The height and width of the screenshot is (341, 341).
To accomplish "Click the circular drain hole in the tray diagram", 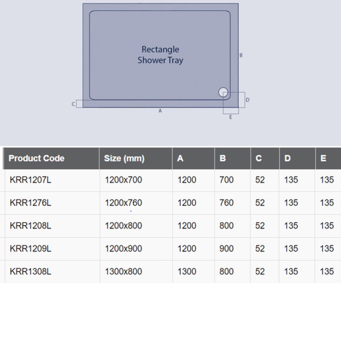I will point(223,92).
